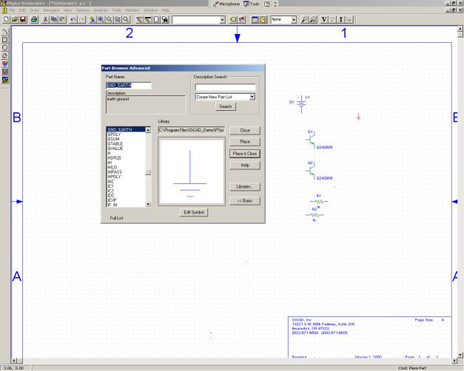Open the Markers menu
464x371 pixels.
point(132,10)
